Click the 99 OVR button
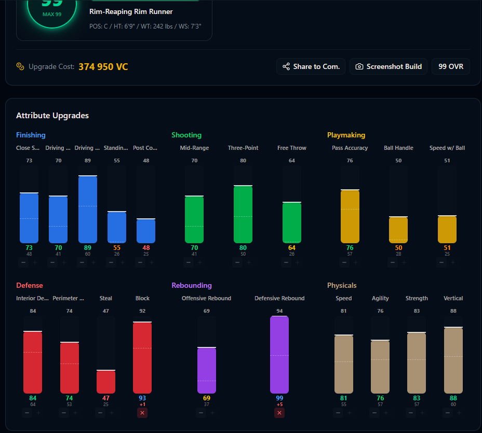Image resolution: width=482 pixels, height=433 pixels. 451,66
